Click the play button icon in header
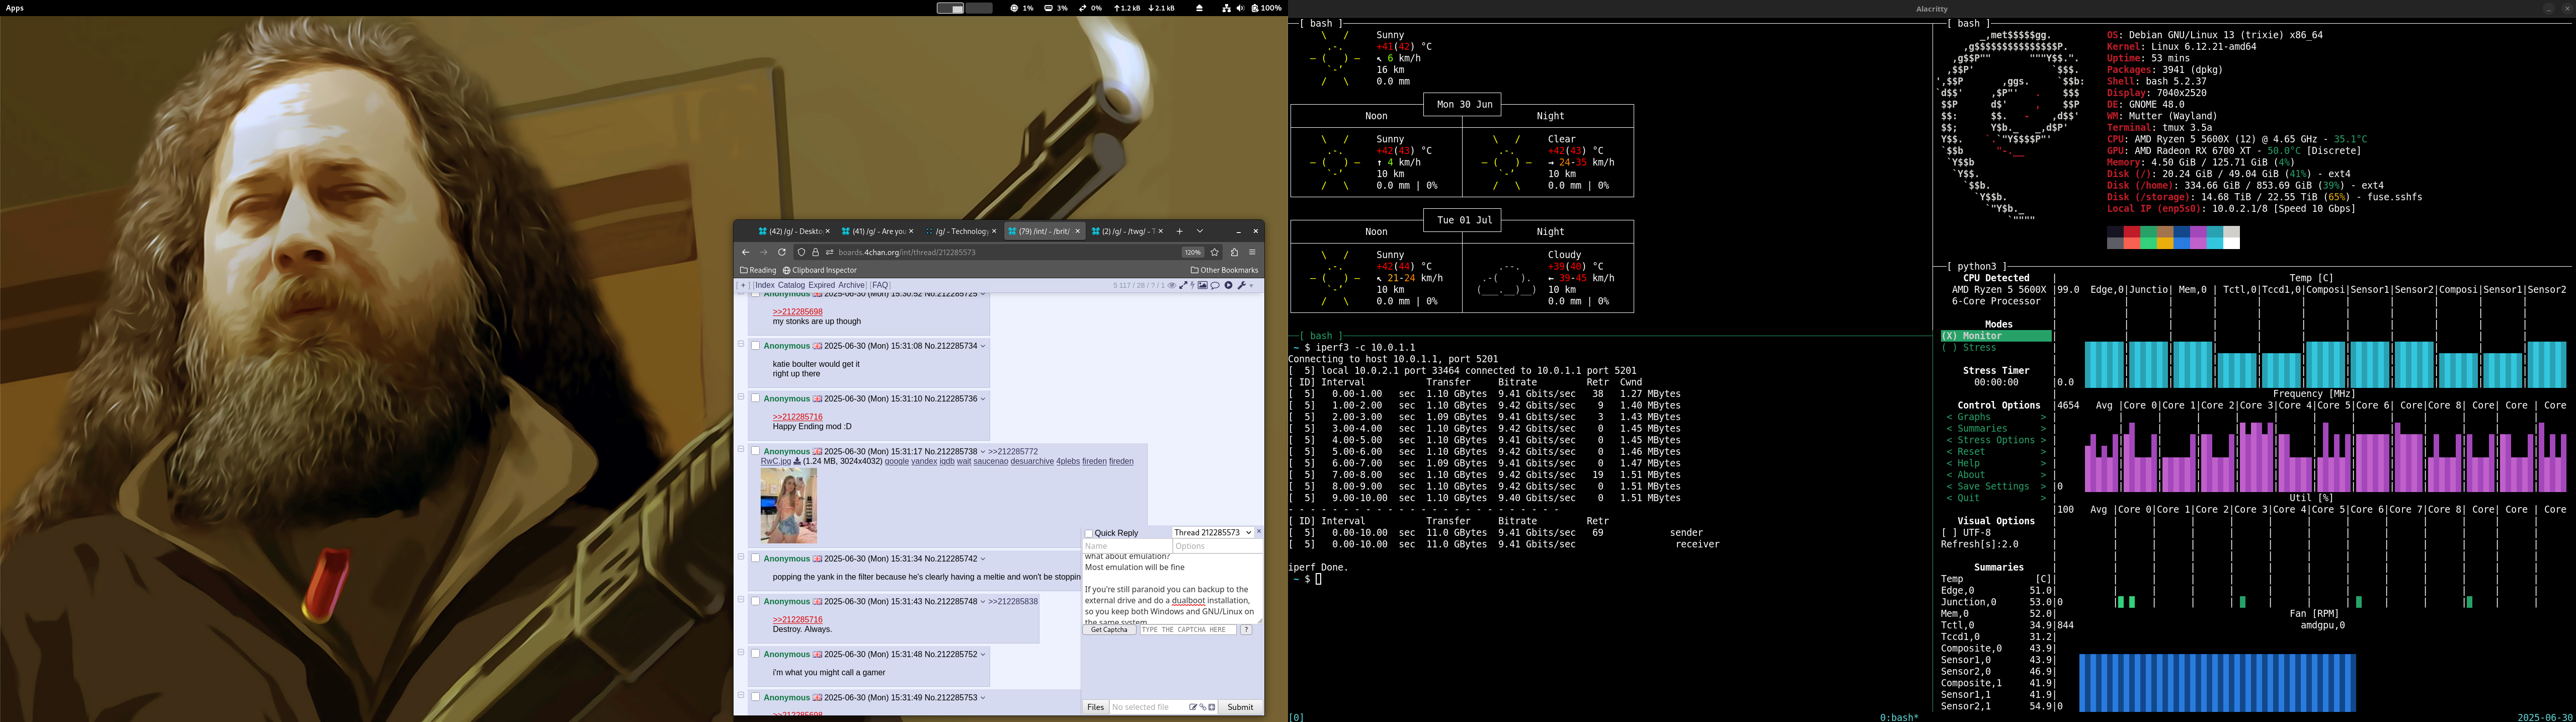This screenshot has width=2576, height=722. [1229, 285]
